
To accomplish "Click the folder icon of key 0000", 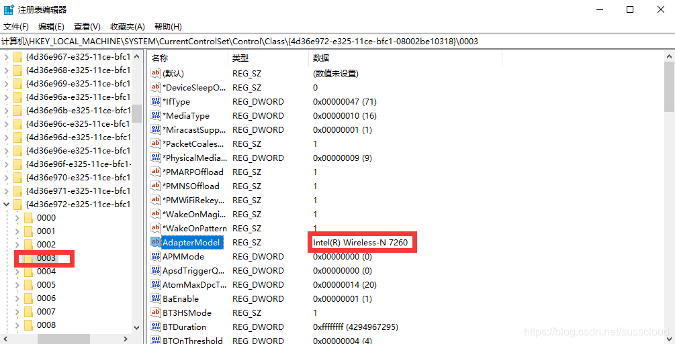I will click(x=28, y=218).
